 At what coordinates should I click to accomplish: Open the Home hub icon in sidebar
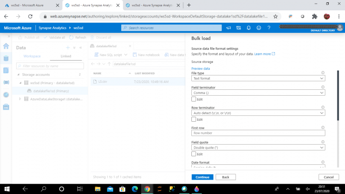tap(6, 46)
